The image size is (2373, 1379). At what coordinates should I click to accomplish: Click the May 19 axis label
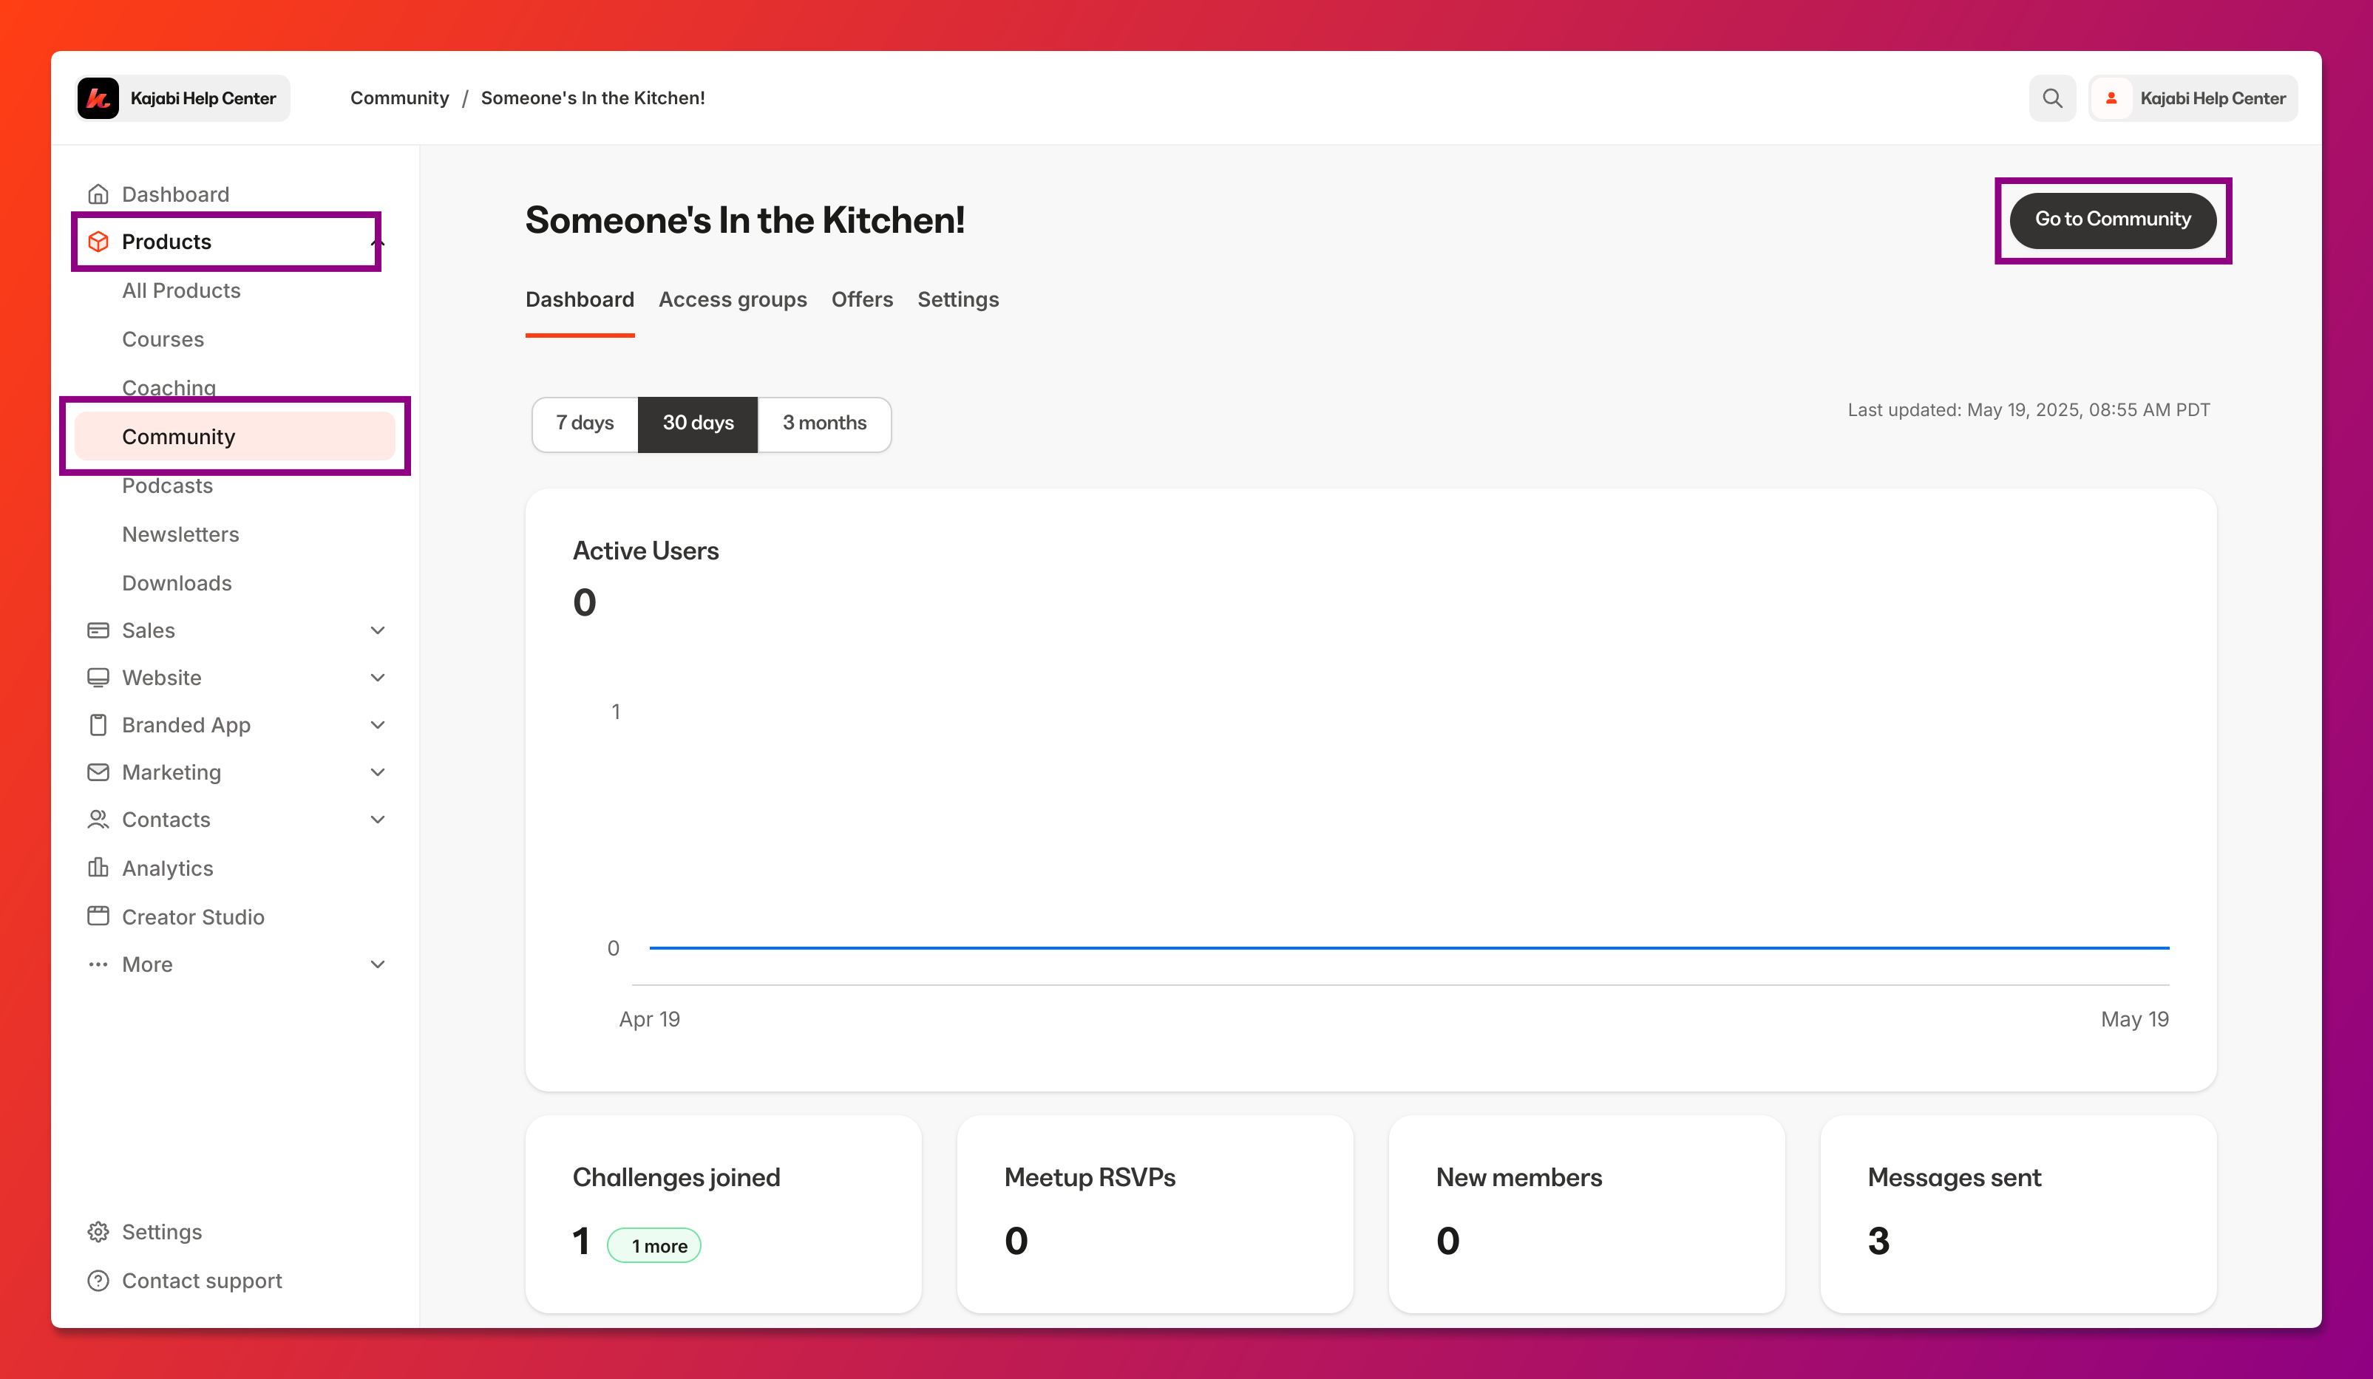coord(2135,1019)
